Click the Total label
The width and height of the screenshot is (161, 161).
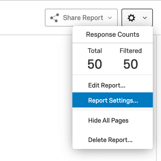(95, 51)
